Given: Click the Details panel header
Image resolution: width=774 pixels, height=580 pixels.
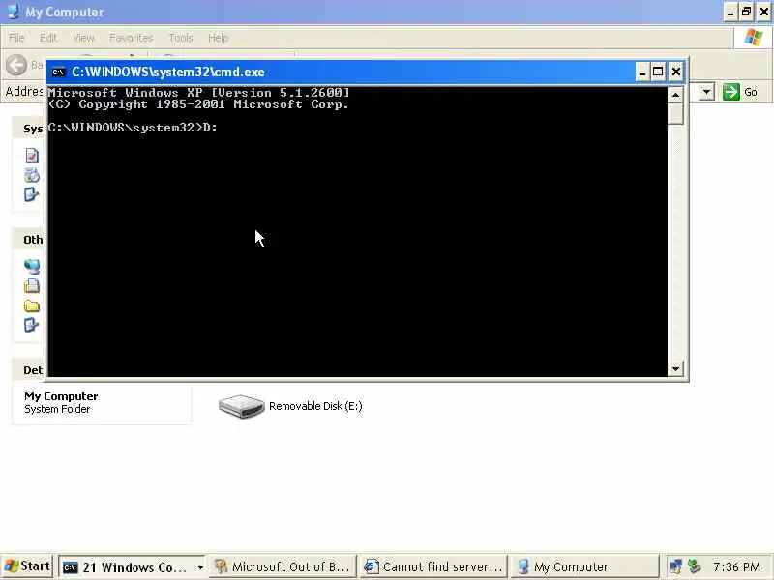Looking at the screenshot, I should 29,370.
